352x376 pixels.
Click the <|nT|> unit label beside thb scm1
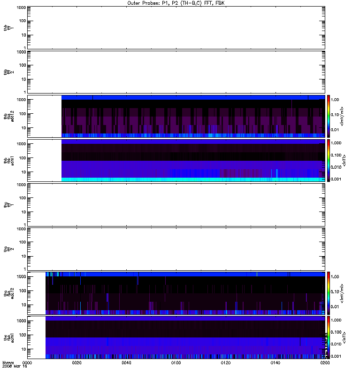344,160
